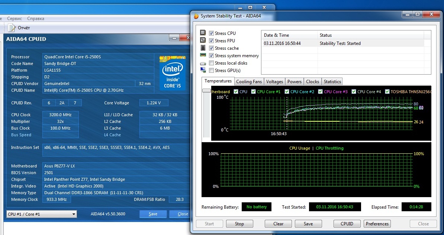Viewport: 444px width, 235px height.
Task: Enable the Stress GPU(s) checkbox
Action: [x=211, y=71]
